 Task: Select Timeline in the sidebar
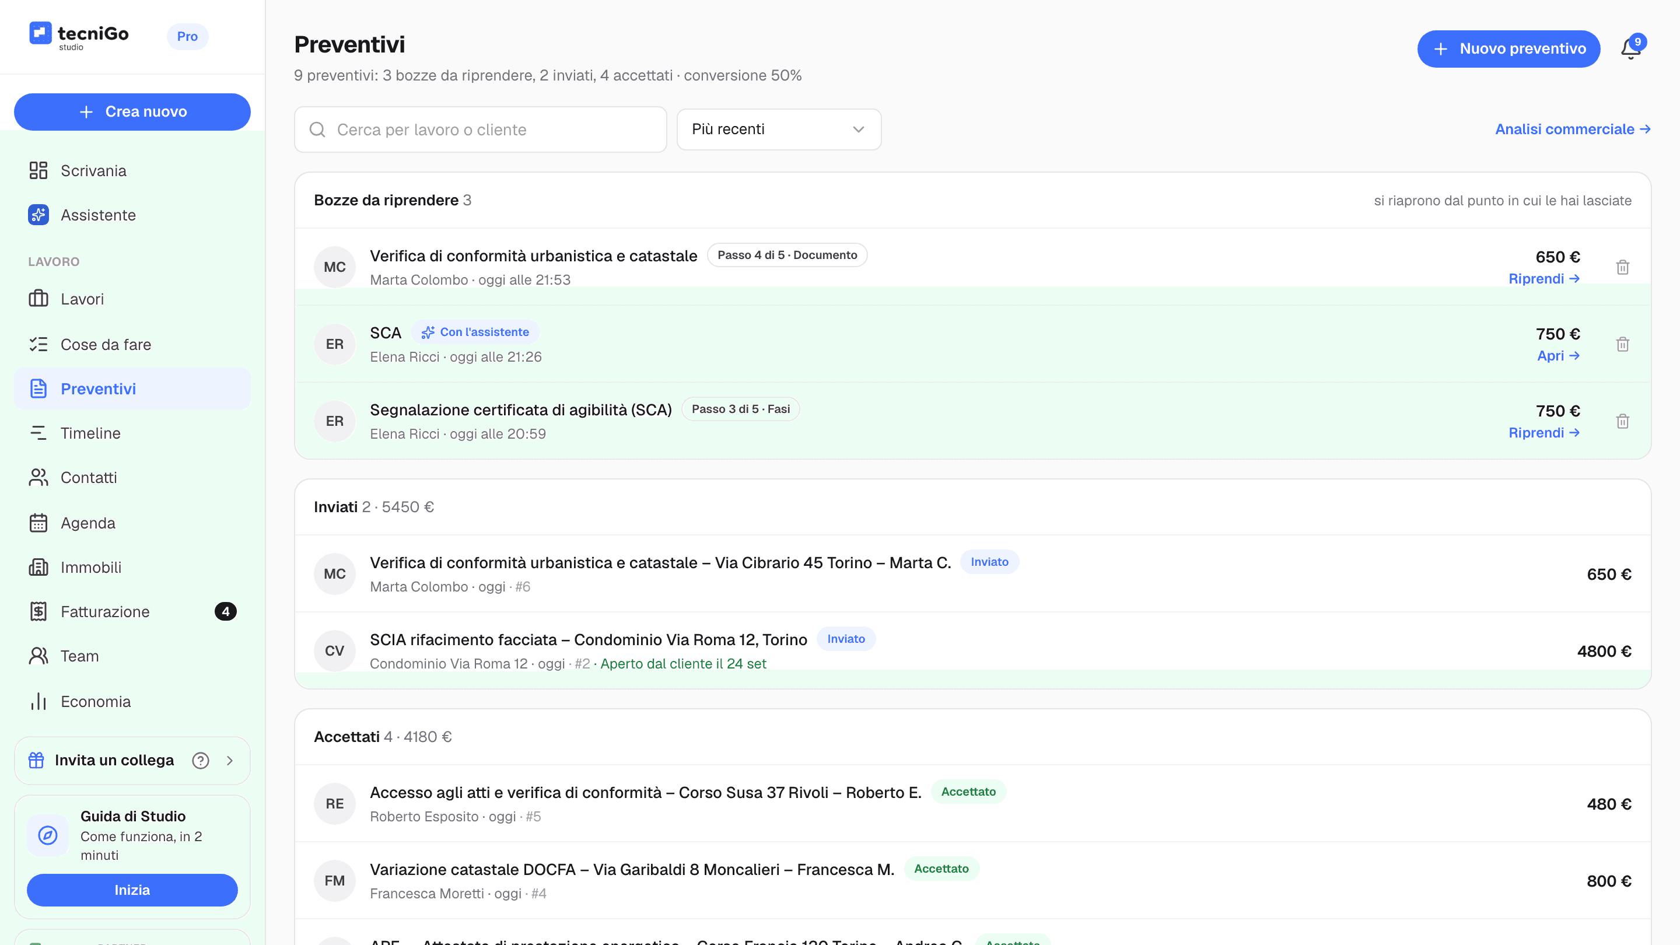click(x=132, y=433)
